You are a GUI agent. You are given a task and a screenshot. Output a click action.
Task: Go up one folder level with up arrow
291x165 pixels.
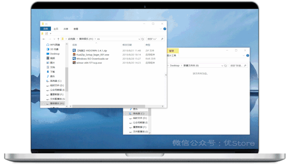(58, 39)
